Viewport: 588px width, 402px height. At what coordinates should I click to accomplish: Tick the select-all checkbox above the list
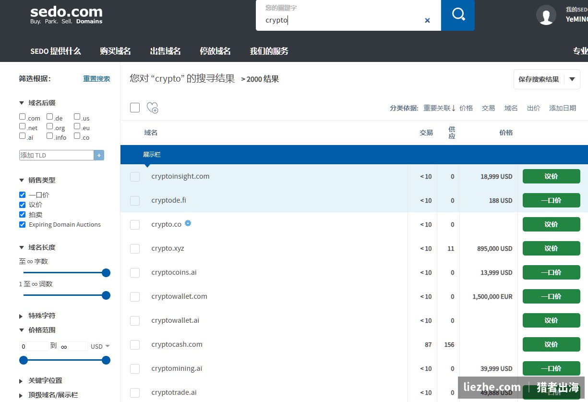[x=135, y=108]
